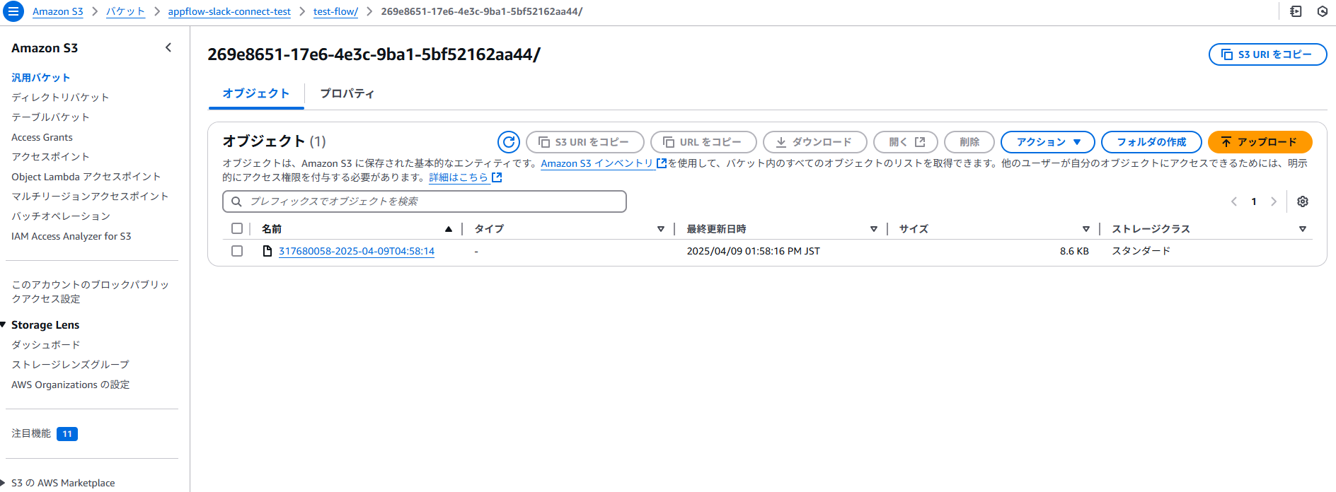This screenshot has height=492, width=1336.
Task: Click URL をコピー button
Action: point(703,142)
